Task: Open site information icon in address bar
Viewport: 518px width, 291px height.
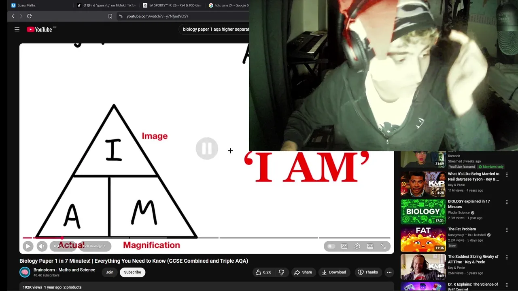Action: point(121,16)
